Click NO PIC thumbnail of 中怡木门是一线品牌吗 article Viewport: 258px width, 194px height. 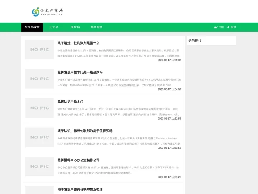pos(39,79)
